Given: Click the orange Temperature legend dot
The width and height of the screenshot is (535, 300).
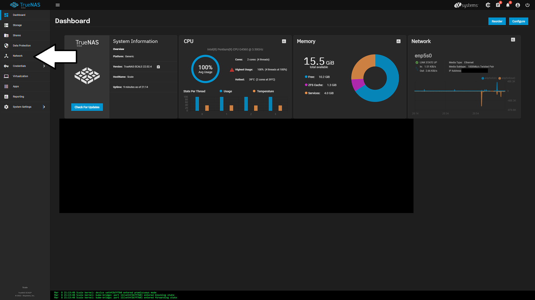Looking at the screenshot, I should point(254,91).
